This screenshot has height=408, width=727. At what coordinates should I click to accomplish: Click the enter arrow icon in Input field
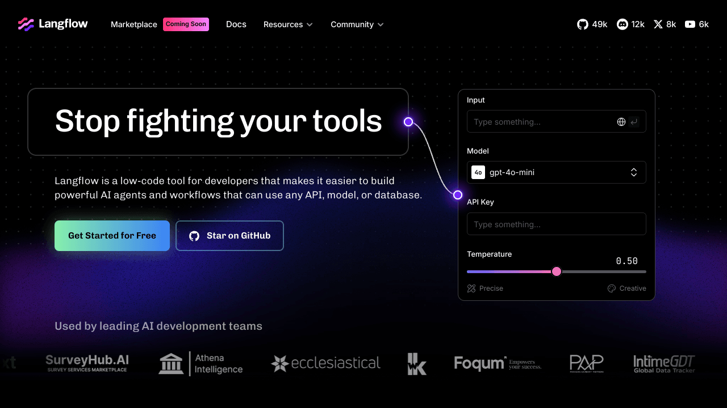[634, 122]
